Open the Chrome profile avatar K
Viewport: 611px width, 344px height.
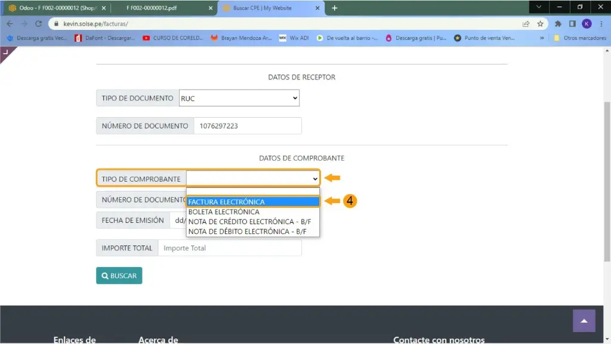click(587, 24)
